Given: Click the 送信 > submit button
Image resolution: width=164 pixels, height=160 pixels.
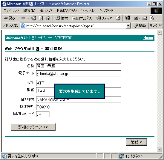Looking at the screenshot, I should pyautogui.click(x=137, y=142).
